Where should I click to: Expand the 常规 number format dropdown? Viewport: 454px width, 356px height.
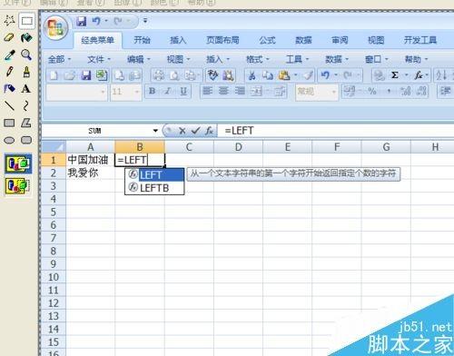(x=333, y=91)
